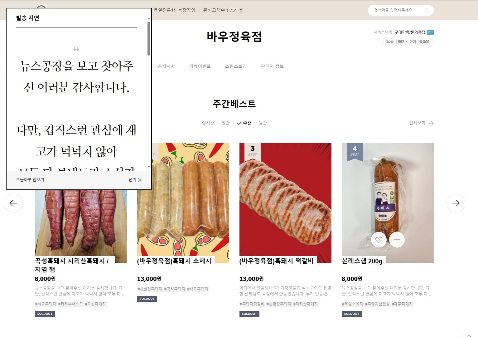Select the 월간 ranking filter
Viewport: 478px width, 337px height.
pos(263,123)
